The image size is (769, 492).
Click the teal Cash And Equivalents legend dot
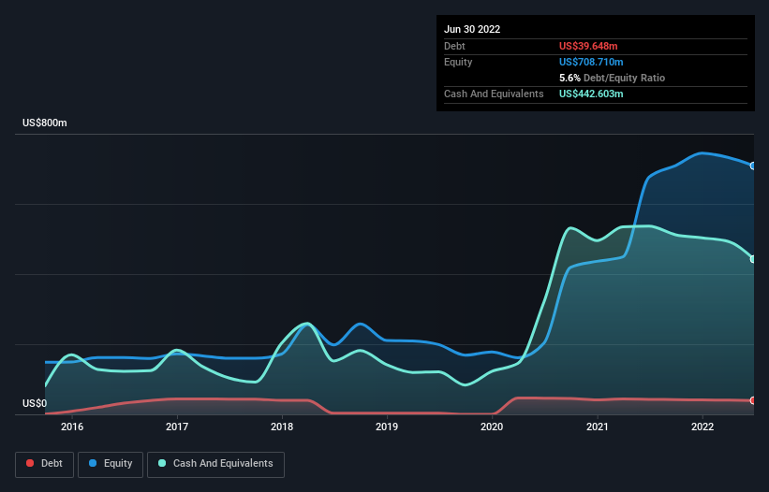tap(162, 463)
